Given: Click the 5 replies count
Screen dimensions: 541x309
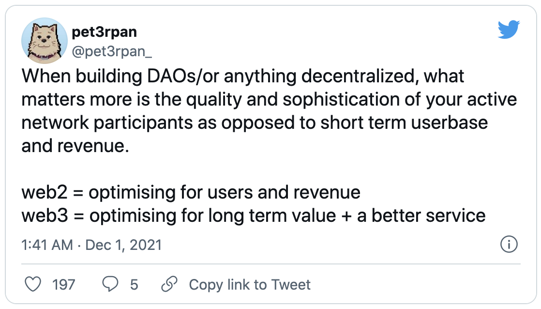Looking at the screenshot, I should [x=134, y=284].
